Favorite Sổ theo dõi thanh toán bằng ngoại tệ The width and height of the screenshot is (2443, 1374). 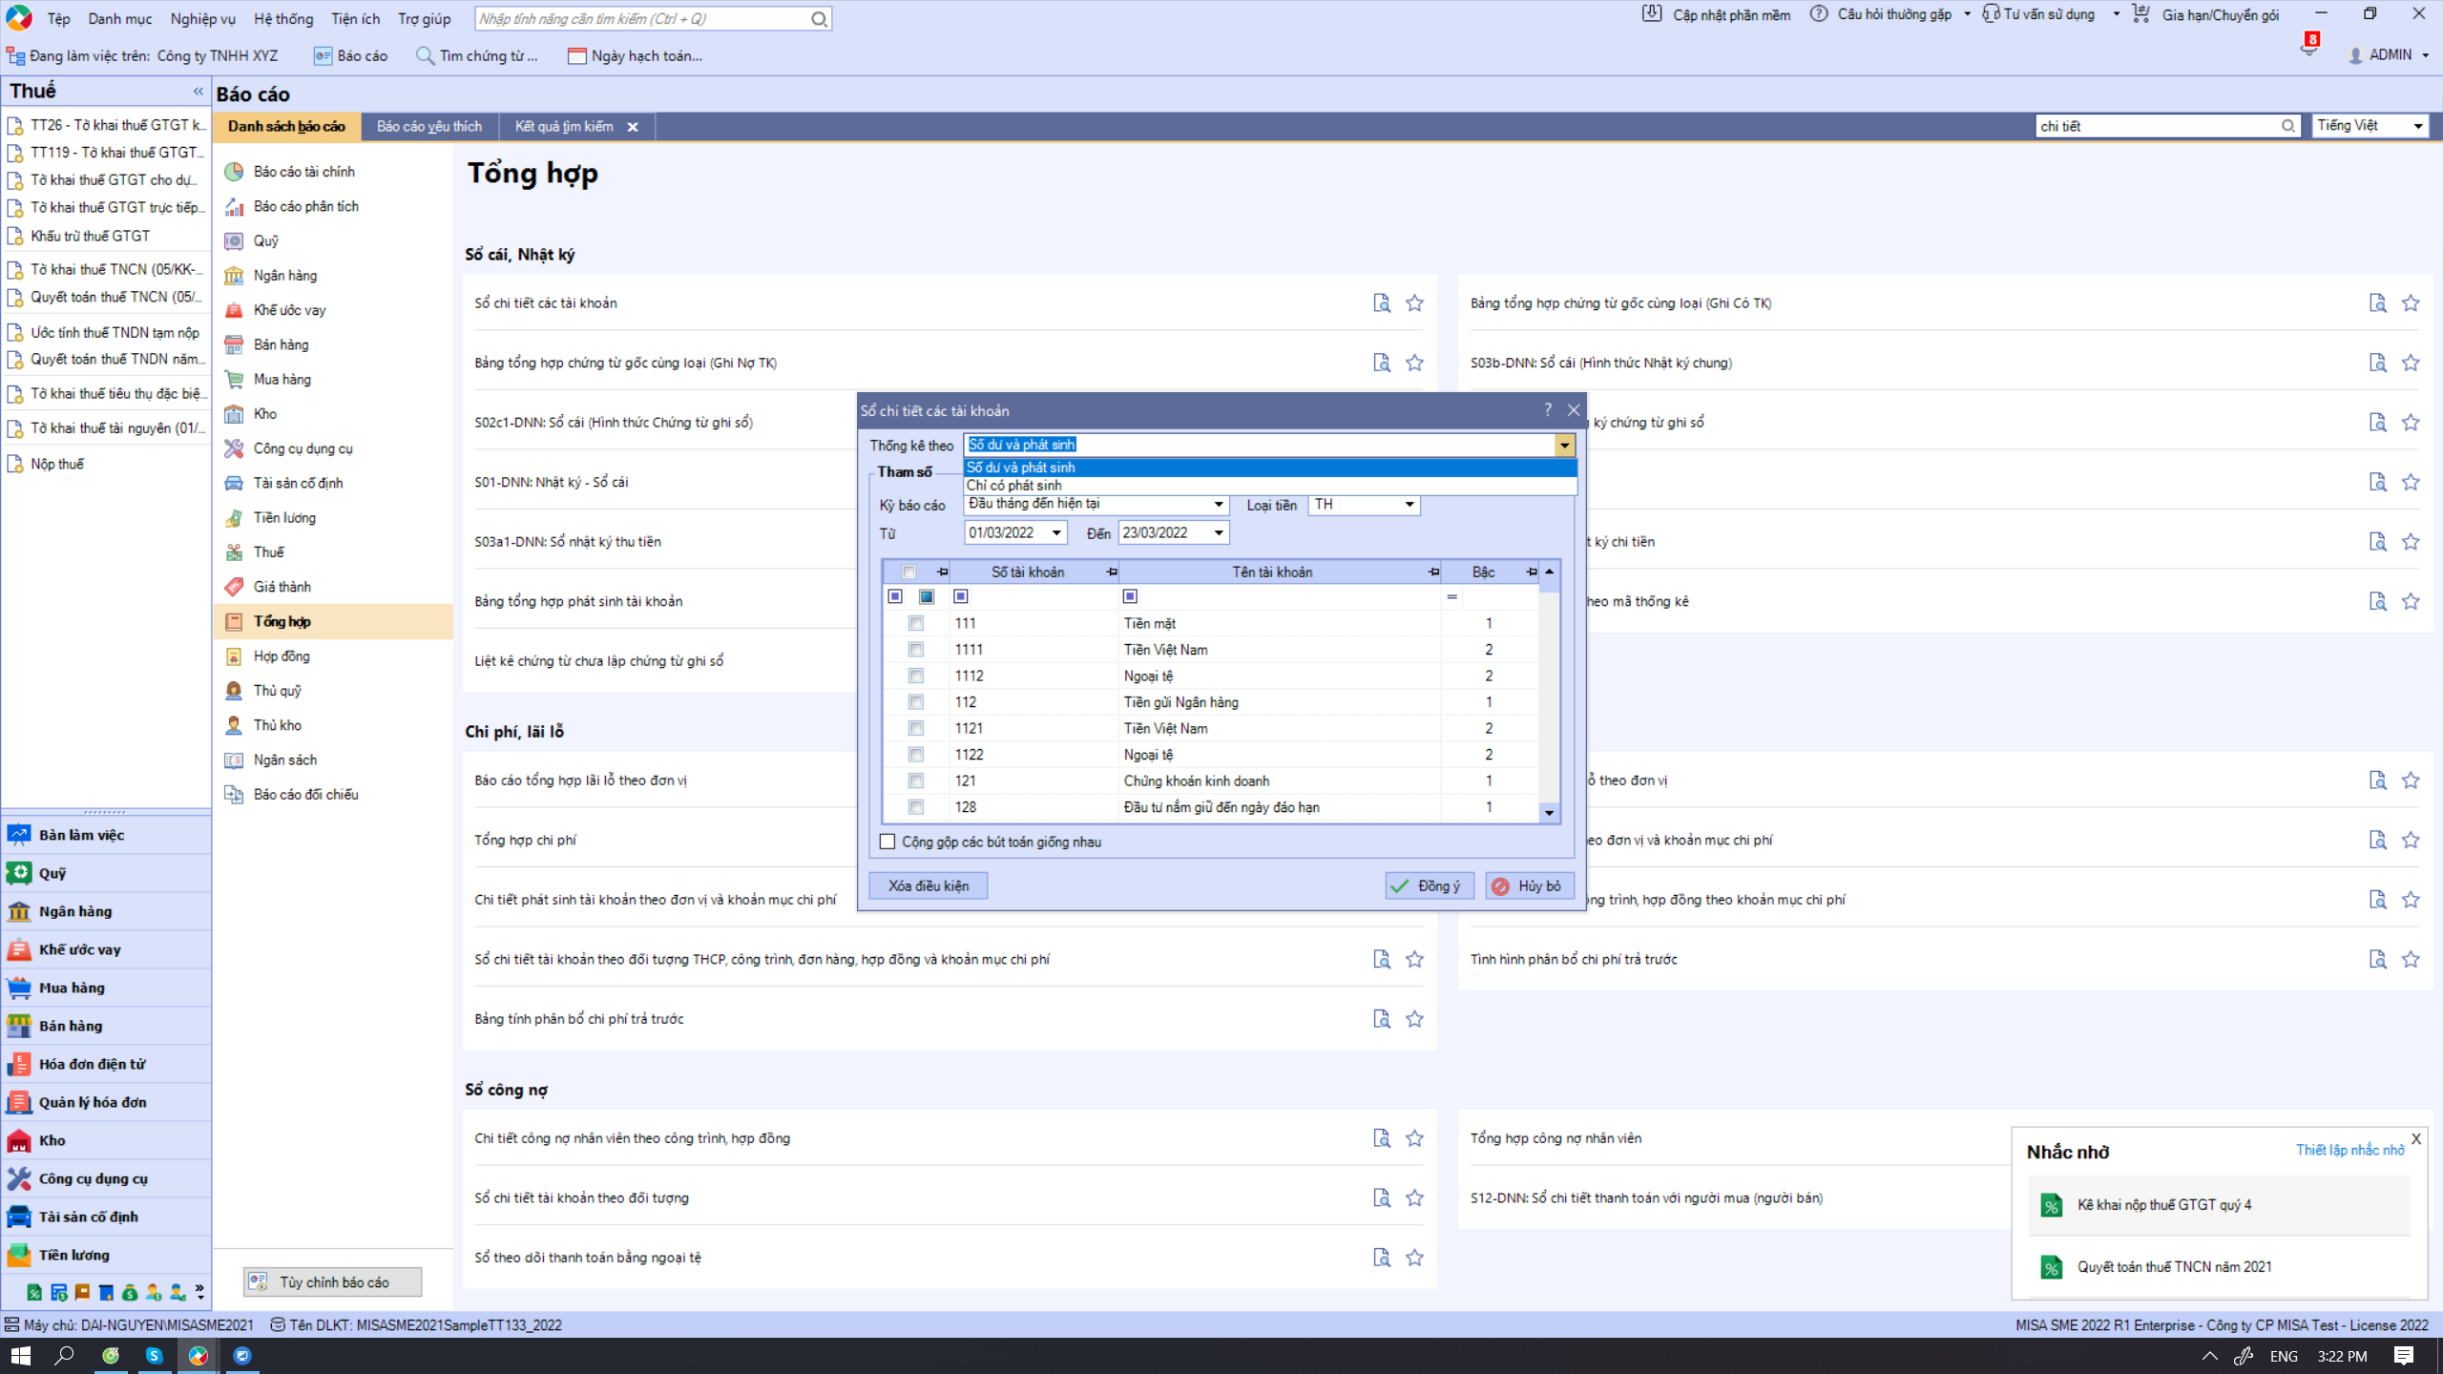(1414, 1258)
